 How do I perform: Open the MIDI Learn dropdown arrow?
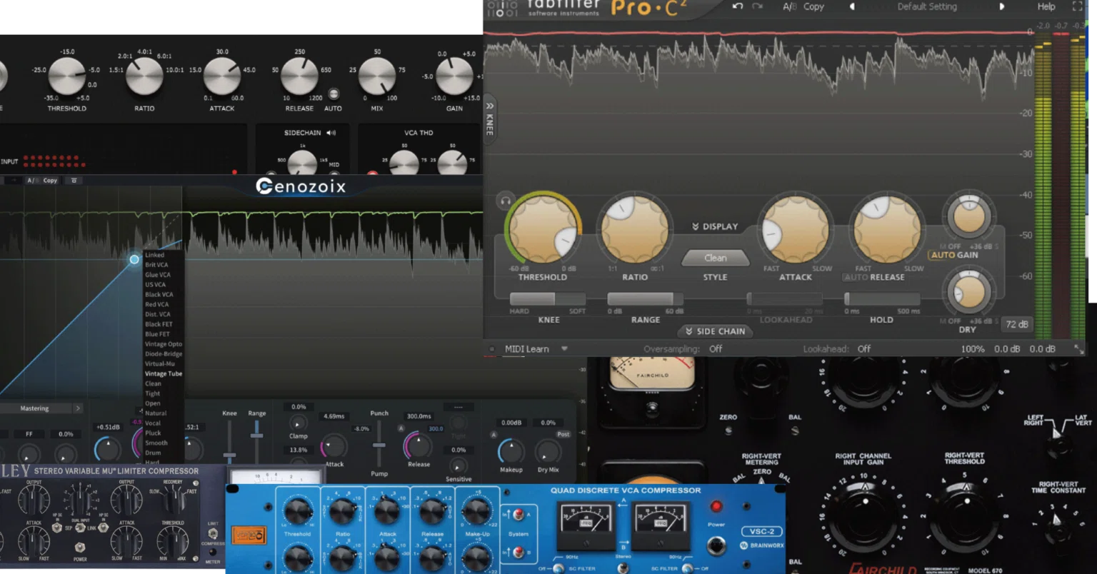564,349
